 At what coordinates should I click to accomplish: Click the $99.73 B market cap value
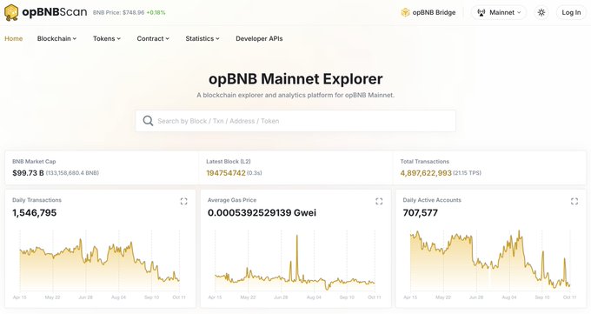coord(29,173)
